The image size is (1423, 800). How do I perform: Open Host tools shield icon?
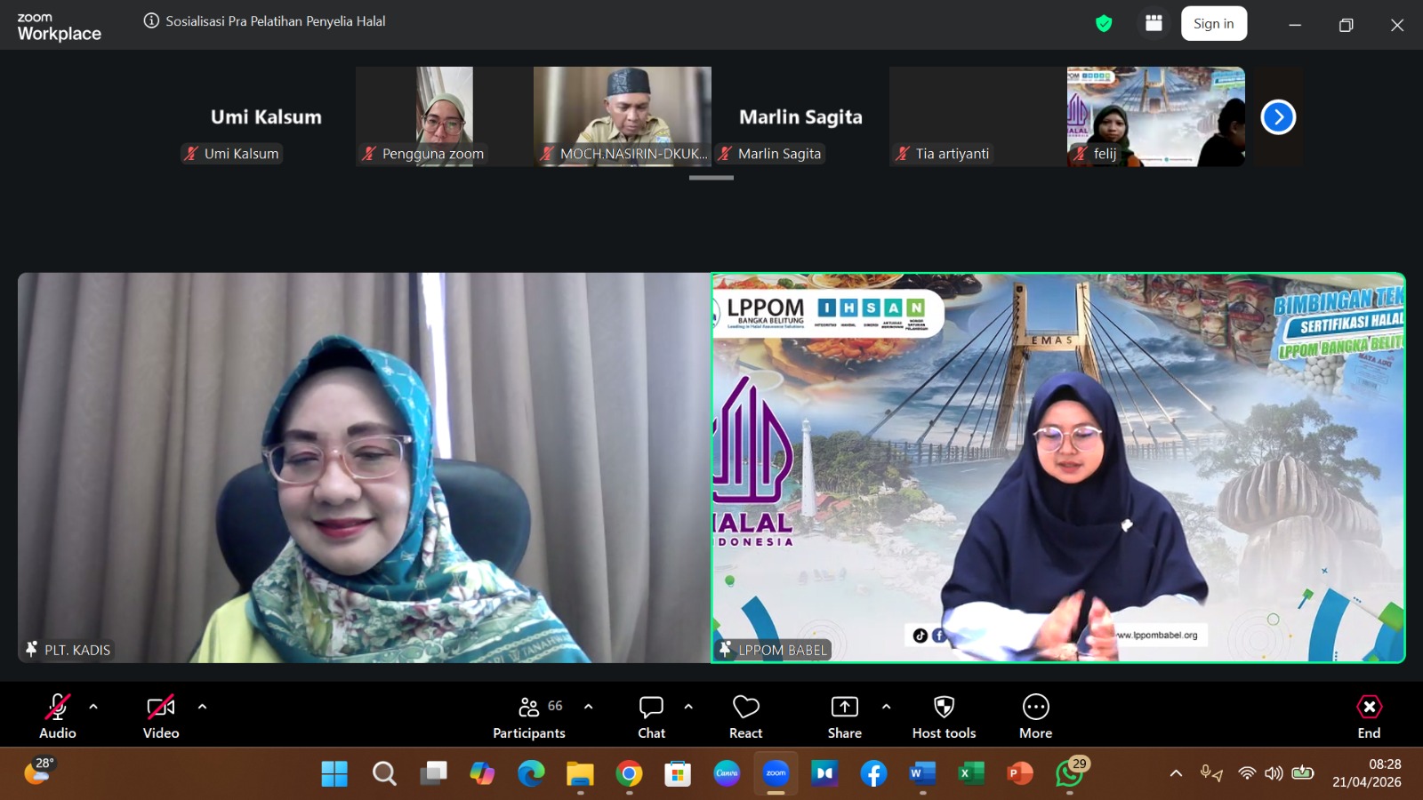[944, 716]
